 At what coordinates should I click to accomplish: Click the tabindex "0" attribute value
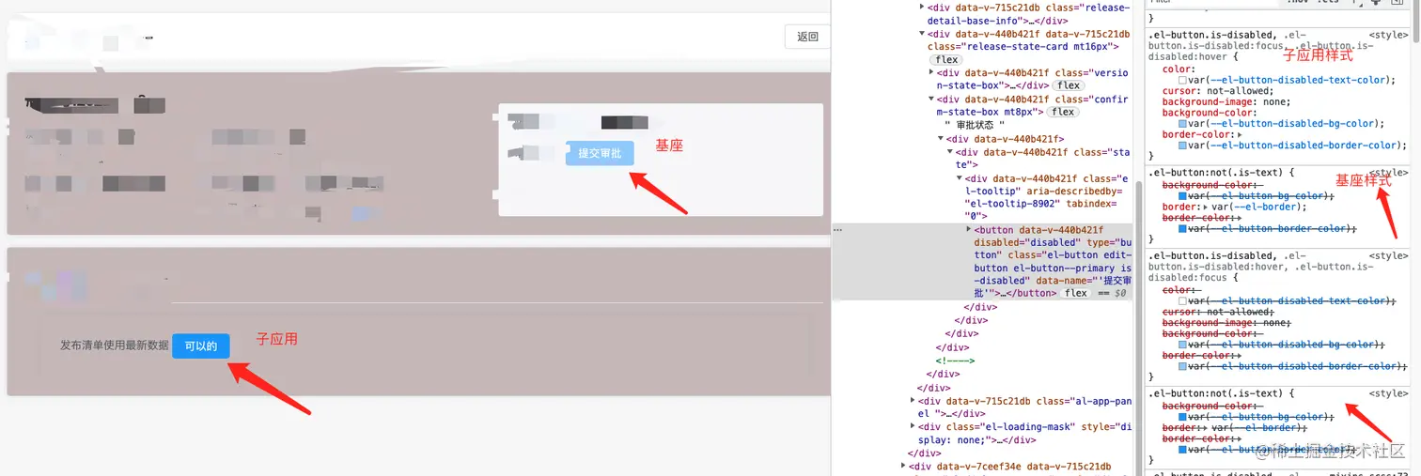(x=975, y=215)
